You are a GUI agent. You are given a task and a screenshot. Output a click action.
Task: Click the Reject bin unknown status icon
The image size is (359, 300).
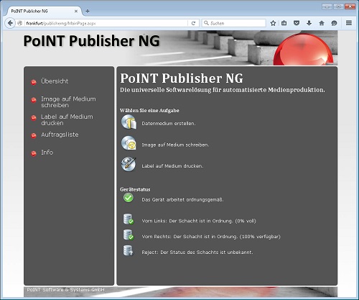129,250
